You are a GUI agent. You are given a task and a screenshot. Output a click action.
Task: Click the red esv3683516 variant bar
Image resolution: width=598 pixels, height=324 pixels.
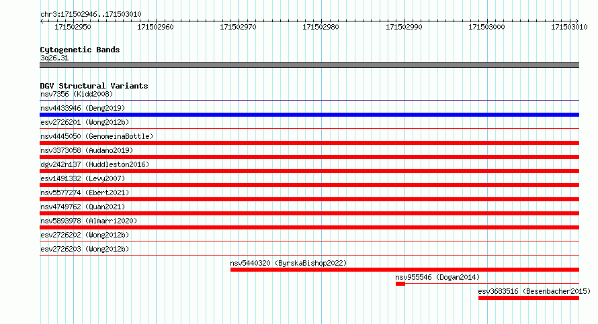pos(529,298)
